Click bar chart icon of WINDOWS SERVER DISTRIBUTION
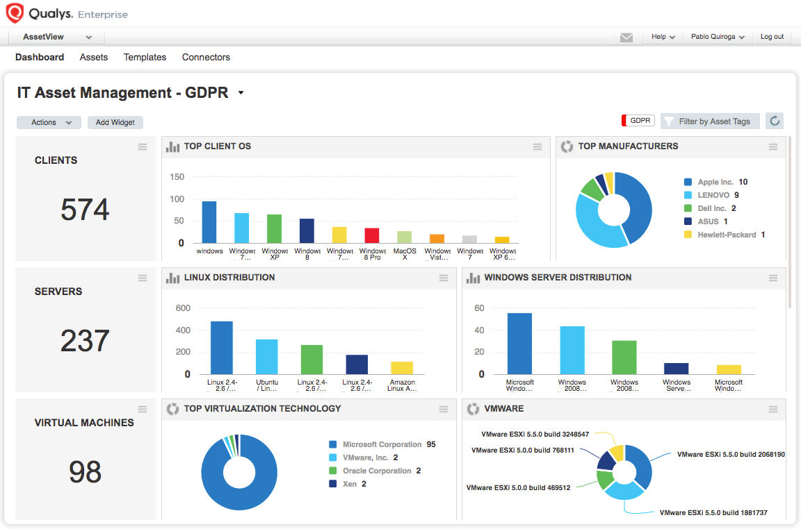Screen dimensions: 801x529 473,278
